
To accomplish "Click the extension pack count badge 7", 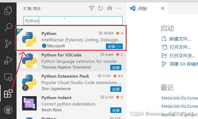I will (x=25, y=88).
